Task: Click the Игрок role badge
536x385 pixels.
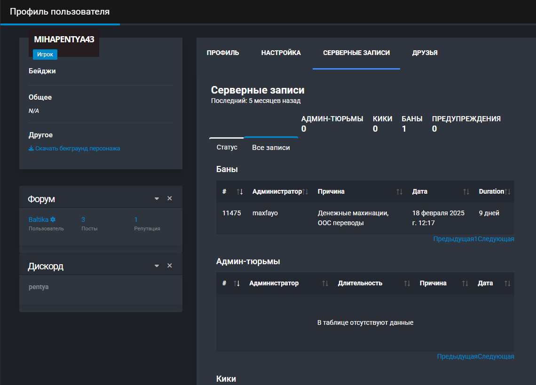Action: coord(45,55)
